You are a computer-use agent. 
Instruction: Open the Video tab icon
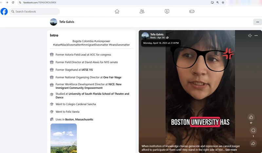(x=167, y=11)
